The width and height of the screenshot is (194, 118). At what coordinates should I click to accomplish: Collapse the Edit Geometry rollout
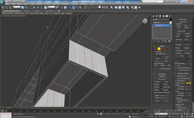pos(183,19)
